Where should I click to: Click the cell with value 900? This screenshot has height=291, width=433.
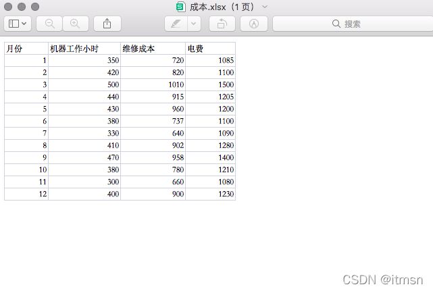tap(153, 194)
